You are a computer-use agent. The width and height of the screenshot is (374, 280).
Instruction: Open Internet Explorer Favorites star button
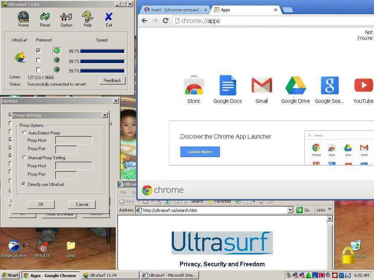pyautogui.click(x=220, y=201)
